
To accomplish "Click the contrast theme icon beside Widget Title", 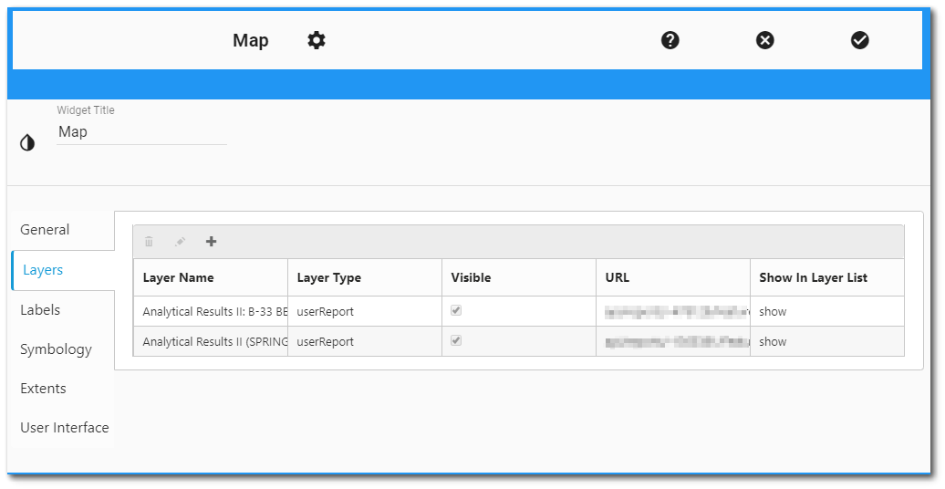I will 27,143.
